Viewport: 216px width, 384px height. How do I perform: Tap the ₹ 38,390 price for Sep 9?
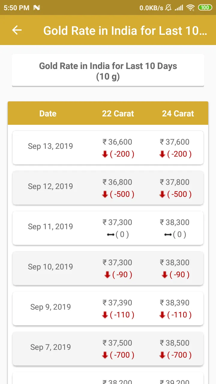coord(175,303)
